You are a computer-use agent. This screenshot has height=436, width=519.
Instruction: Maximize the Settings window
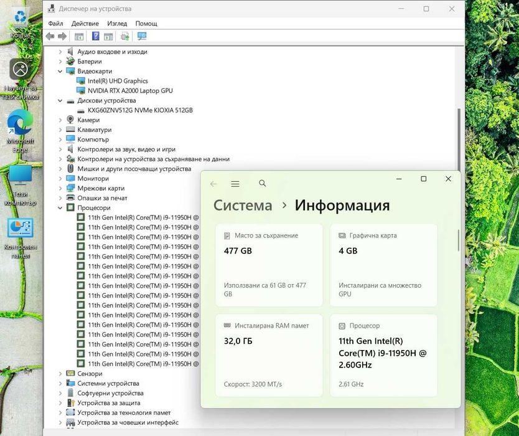click(423, 179)
